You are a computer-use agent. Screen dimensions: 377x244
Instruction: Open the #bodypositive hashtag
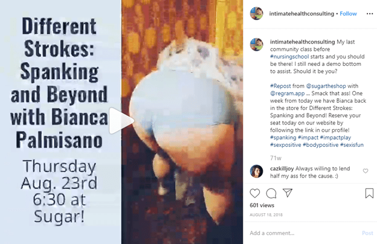[320, 145]
